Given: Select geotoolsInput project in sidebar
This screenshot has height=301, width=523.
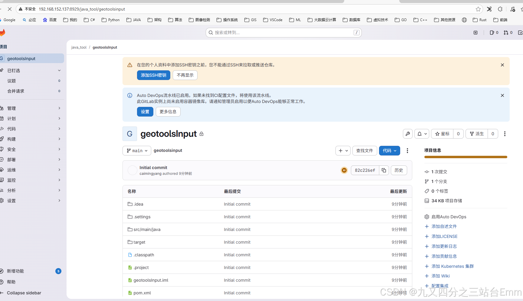Looking at the screenshot, I should 32,59.
